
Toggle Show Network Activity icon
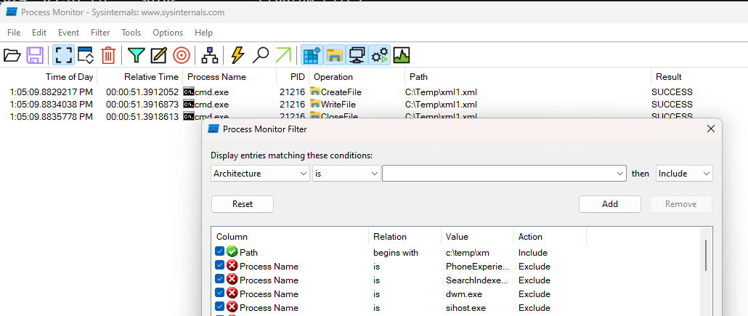pos(357,55)
